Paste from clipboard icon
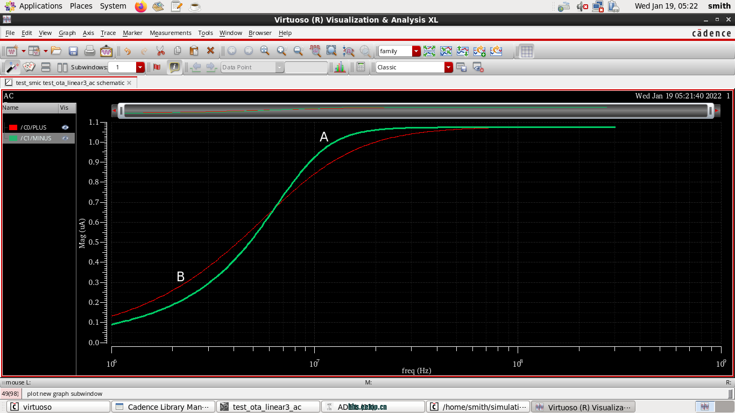Screen dimensions: 735x413 point(194,51)
